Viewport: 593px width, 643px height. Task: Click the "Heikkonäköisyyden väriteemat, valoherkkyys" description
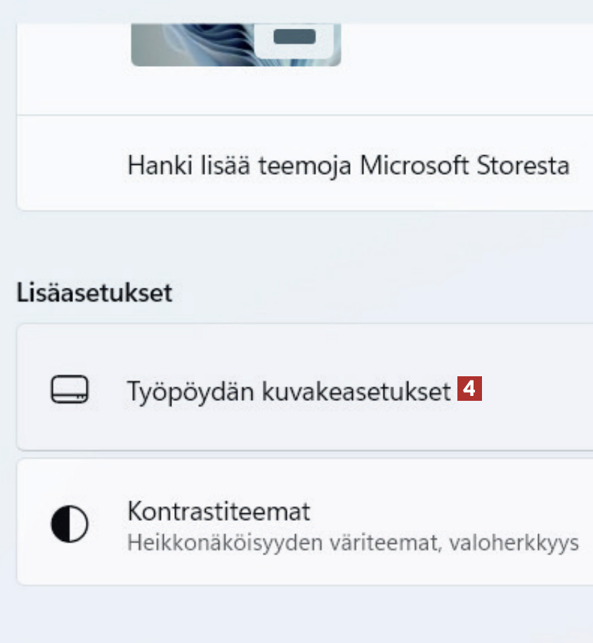[353, 543]
